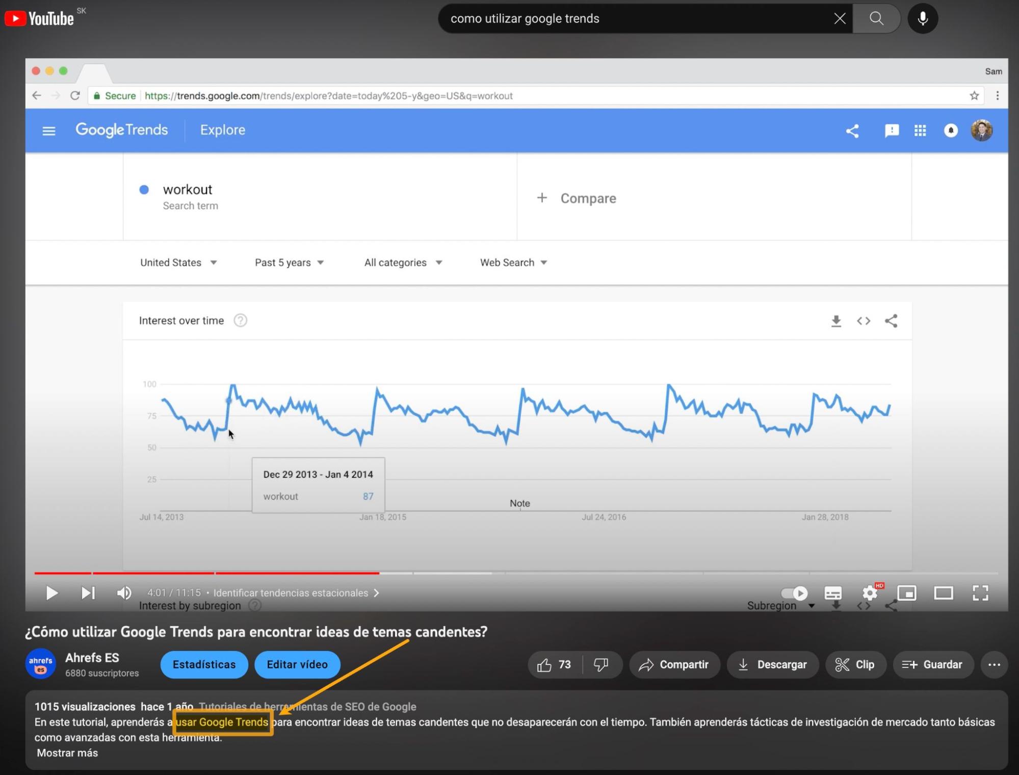Open the Estadísticas button
The height and width of the screenshot is (775, 1019).
203,664
